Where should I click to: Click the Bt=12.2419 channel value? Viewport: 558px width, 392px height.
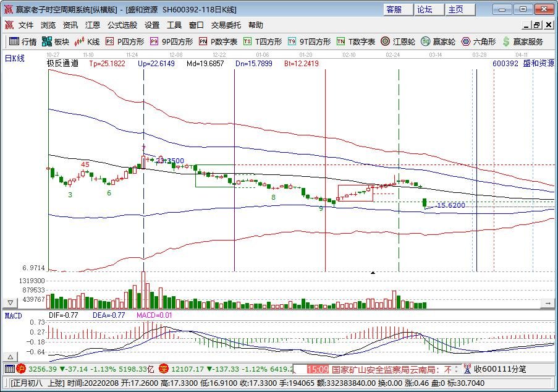[x=302, y=64]
